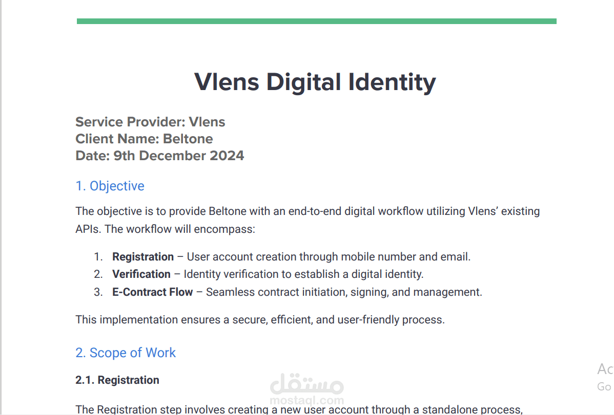This screenshot has width=614, height=415.
Task: Select the line "Service Provider: Vlens"
Action: point(150,122)
